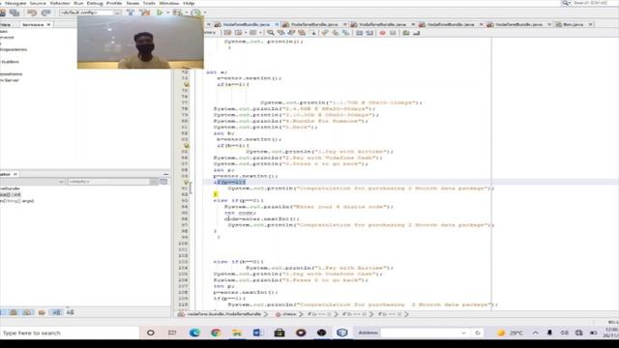Click Find Previous Occurrence in editor toolbar
Image resolution: width=619 pixels, height=348 pixels.
280,33
